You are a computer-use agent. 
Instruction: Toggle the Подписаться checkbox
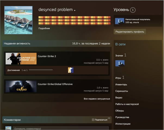(x=93, y=120)
